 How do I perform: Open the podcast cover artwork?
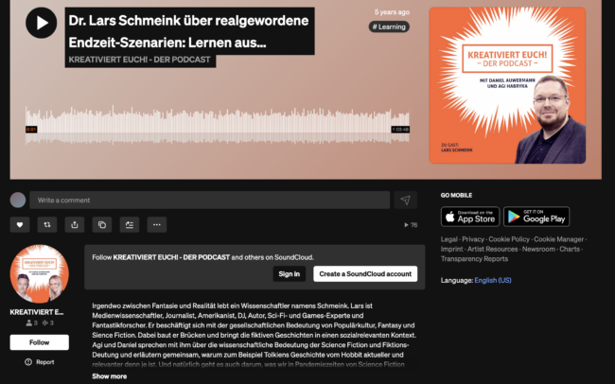click(507, 85)
